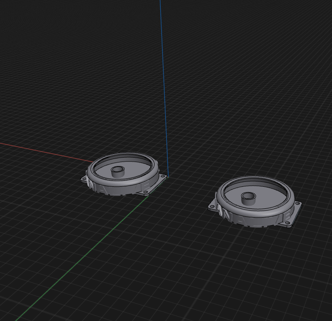Click the center cylinder of right speaker

click(x=249, y=199)
